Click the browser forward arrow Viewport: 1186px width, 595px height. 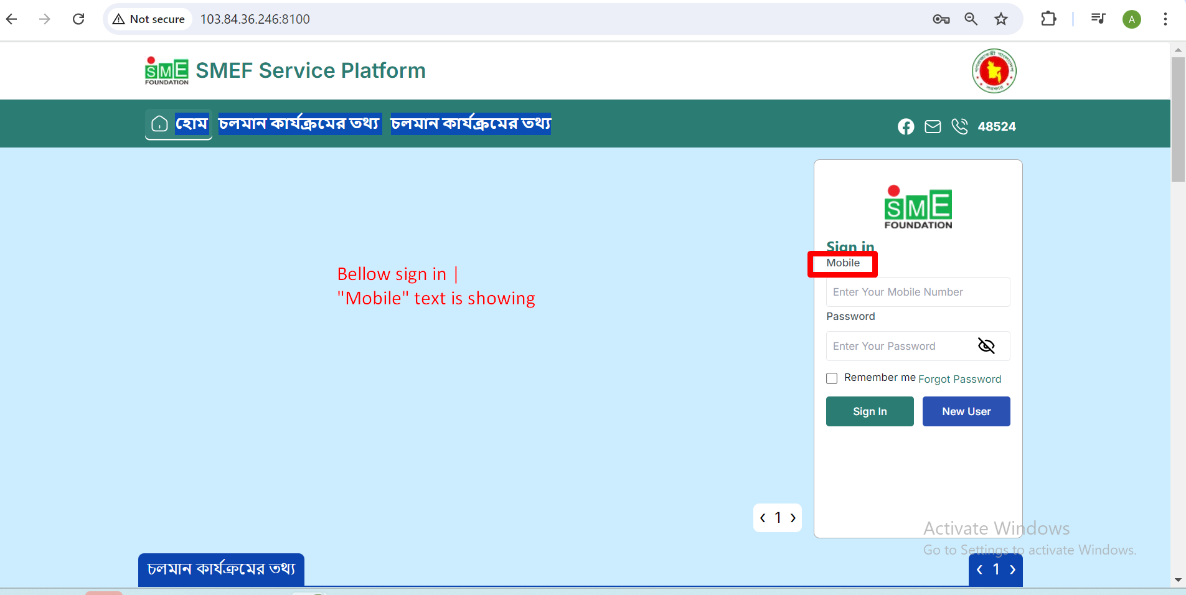coord(44,19)
